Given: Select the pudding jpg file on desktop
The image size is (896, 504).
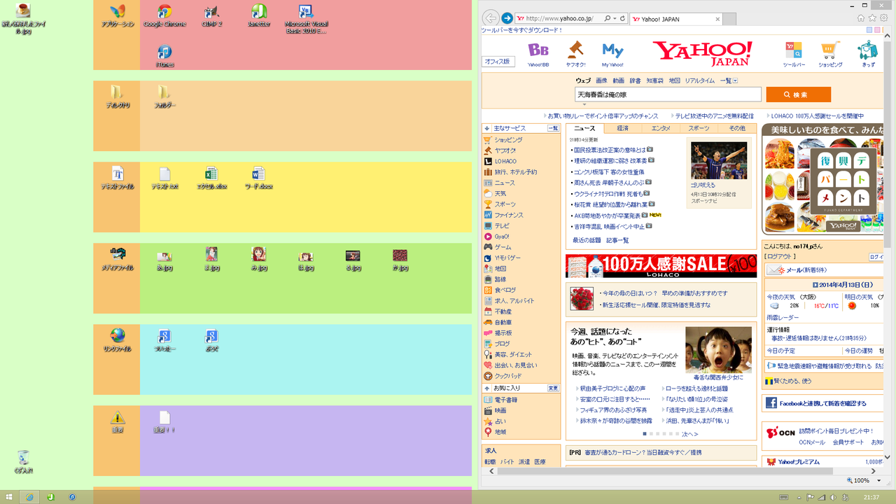Looking at the screenshot, I should (24, 19).
